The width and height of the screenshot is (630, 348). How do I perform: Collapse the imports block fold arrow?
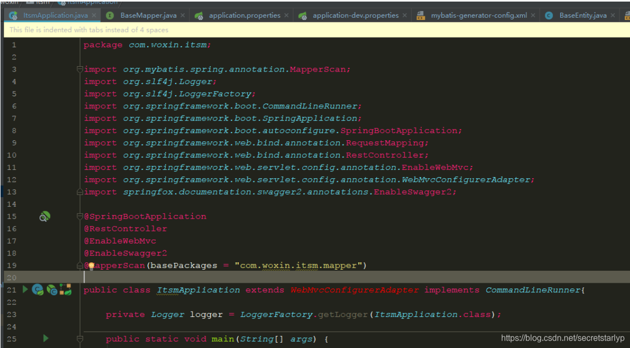(x=79, y=69)
